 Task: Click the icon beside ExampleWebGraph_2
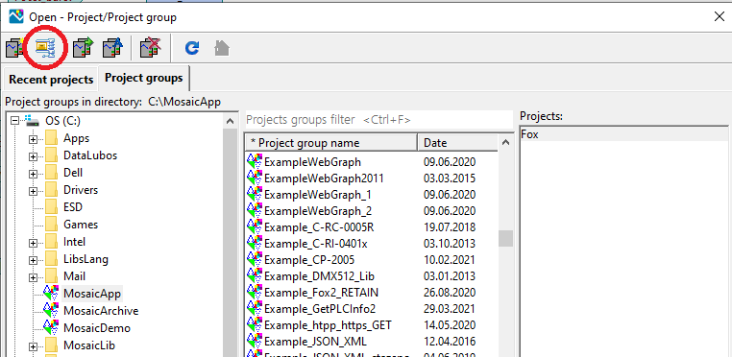point(254,210)
